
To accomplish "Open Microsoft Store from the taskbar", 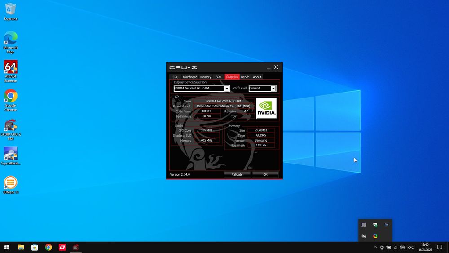I will (35, 247).
